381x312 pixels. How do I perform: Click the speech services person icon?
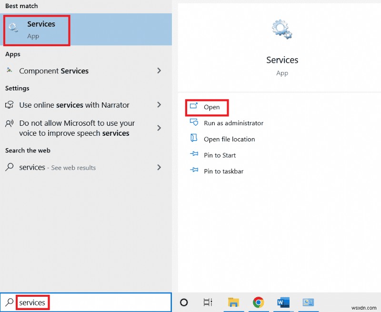pos(10,123)
